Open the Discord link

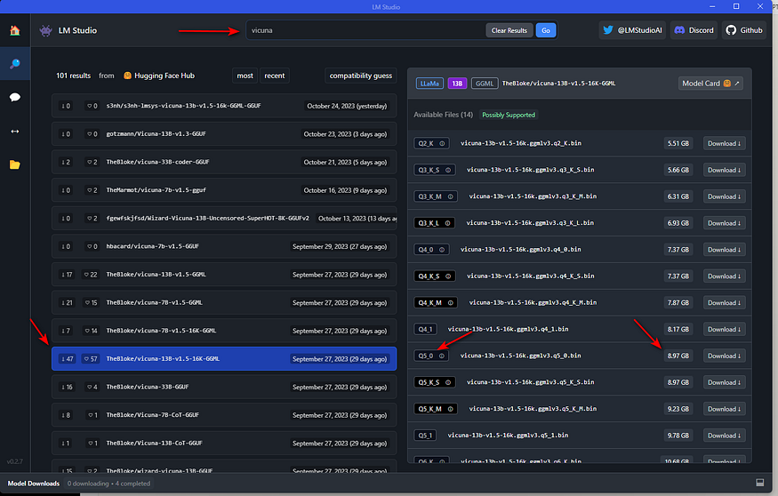(x=694, y=30)
